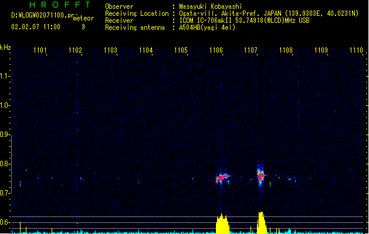
Task: Click the Receiving antenna field label
Action: 135,27
